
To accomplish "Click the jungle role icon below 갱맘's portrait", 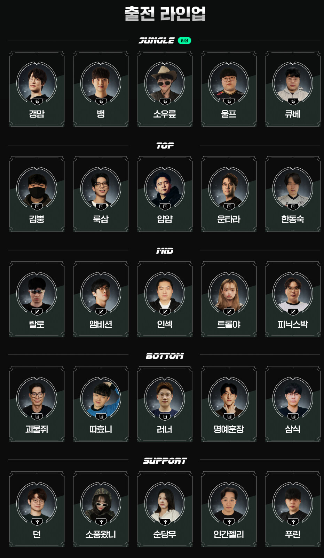I will [x=37, y=101].
